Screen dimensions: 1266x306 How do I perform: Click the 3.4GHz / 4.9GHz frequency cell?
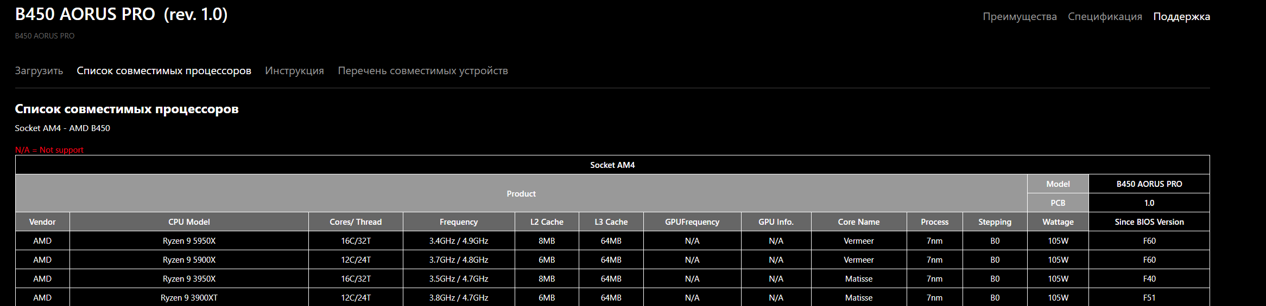pyautogui.click(x=459, y=241)
